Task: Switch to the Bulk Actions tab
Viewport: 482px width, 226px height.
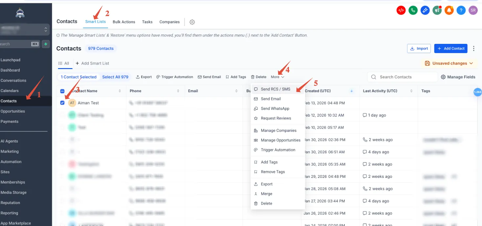Action: coord(124,22)
